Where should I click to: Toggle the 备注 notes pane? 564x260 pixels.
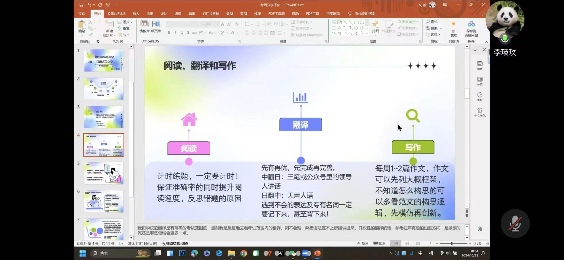click(363, 244)
